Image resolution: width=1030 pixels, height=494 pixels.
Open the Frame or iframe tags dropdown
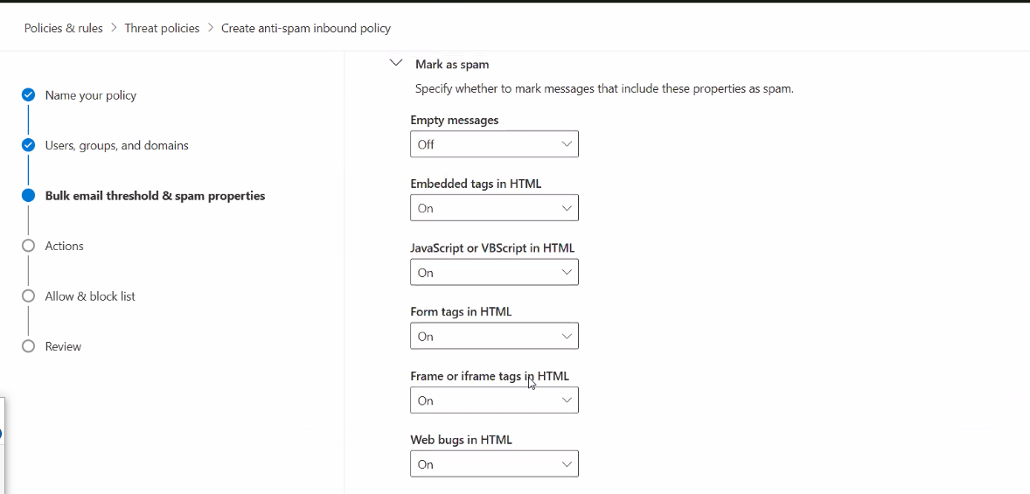[x=494, y=400]
